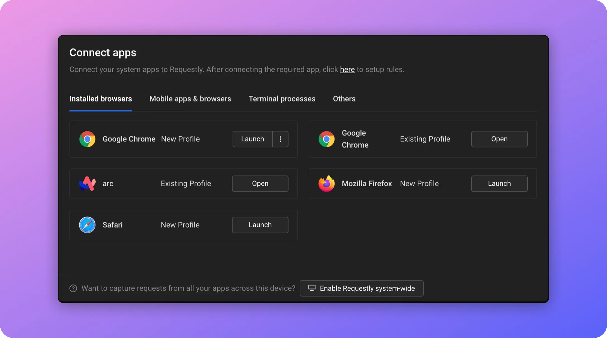Image resolution: width=607 pixels, height=338 pixels.
Task: Click 'Mozilla Firefox' name text
Action: pos(367,184)
